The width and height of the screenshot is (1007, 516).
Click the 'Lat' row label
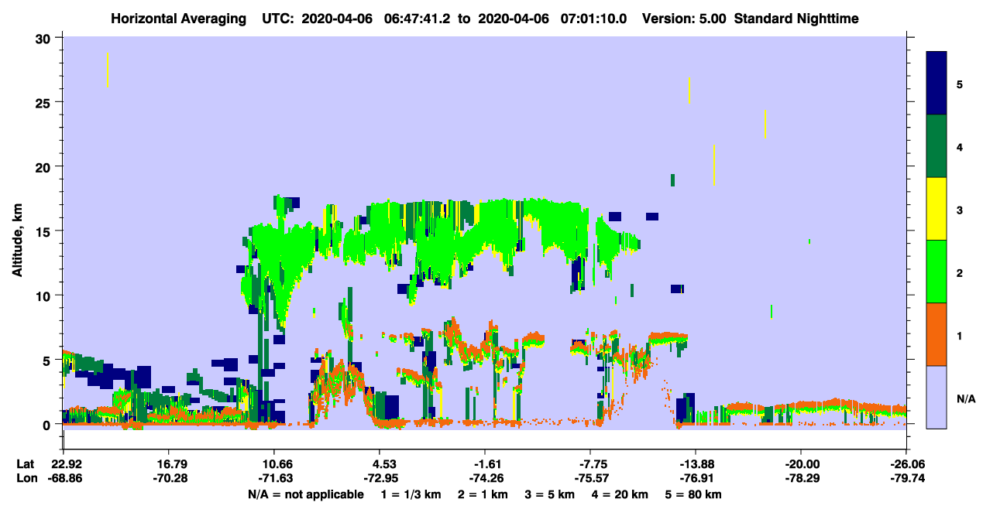click(x=26, y=464)
